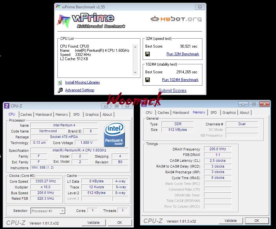Click the Level 2 cache value 512 KBytes
This screenshot has height=229, width=276.
(97, 193)
